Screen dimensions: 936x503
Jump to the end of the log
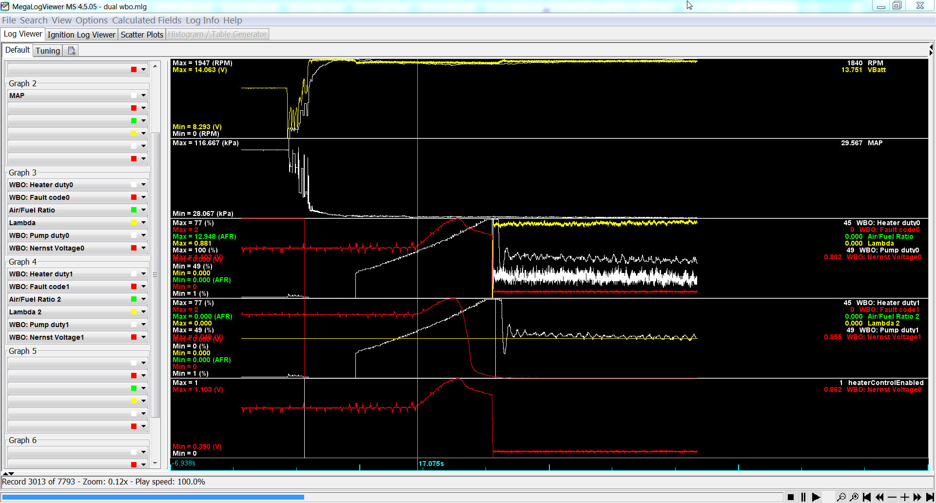(x=930, y=497)
